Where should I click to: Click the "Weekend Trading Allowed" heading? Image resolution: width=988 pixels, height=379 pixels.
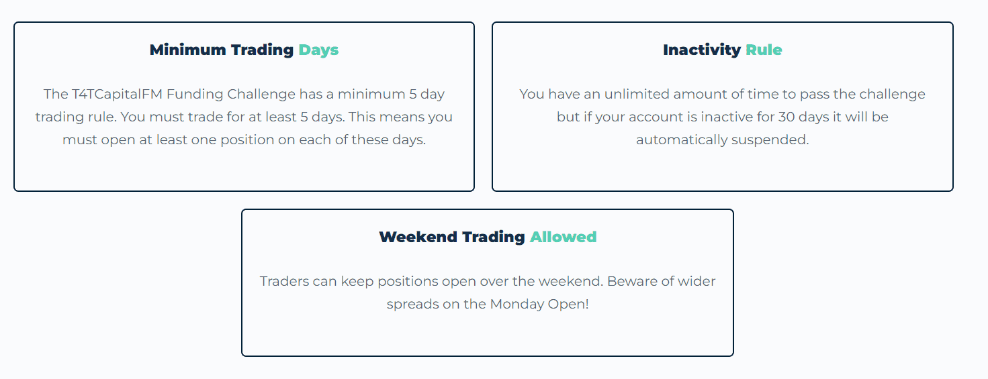coord(488,237)
